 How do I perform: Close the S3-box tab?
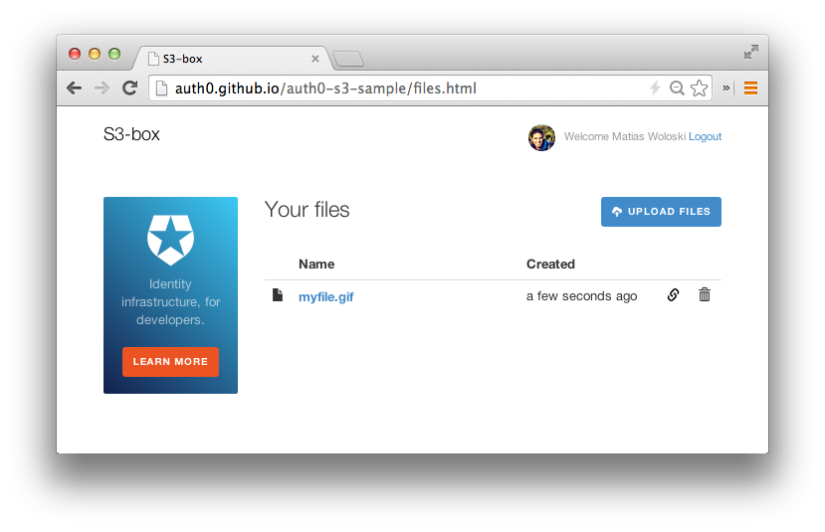click(315, 59)
